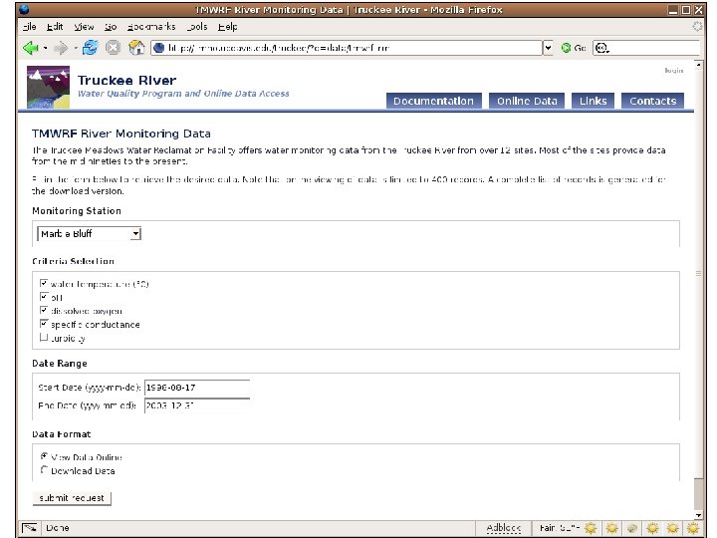Viewport: 717px width, 538px height.
Task: Click the search engine icon in the search box
Action: [601, 48]
